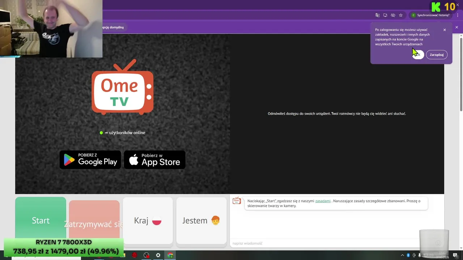463x260 pixels.
Task: Click the Synchronizować historię profile chip
Action: tap(430, 15)
